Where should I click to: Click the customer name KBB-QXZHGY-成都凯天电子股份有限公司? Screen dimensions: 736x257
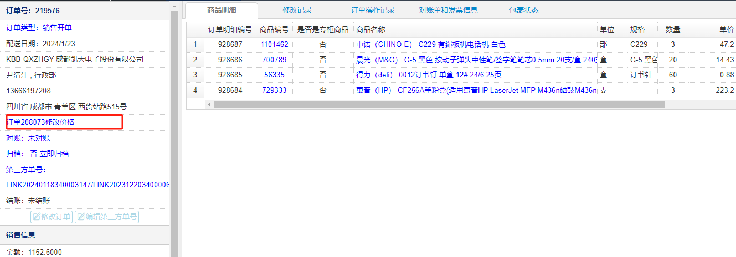pos(75,59)
